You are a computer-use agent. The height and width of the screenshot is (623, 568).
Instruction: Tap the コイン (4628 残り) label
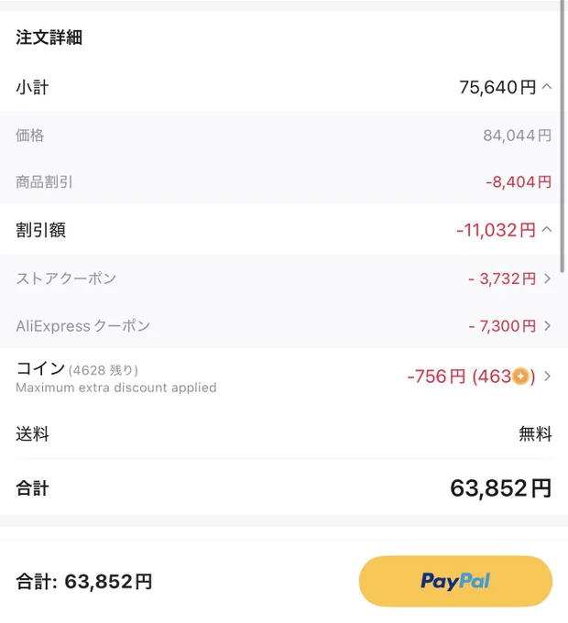pos(77,368)
